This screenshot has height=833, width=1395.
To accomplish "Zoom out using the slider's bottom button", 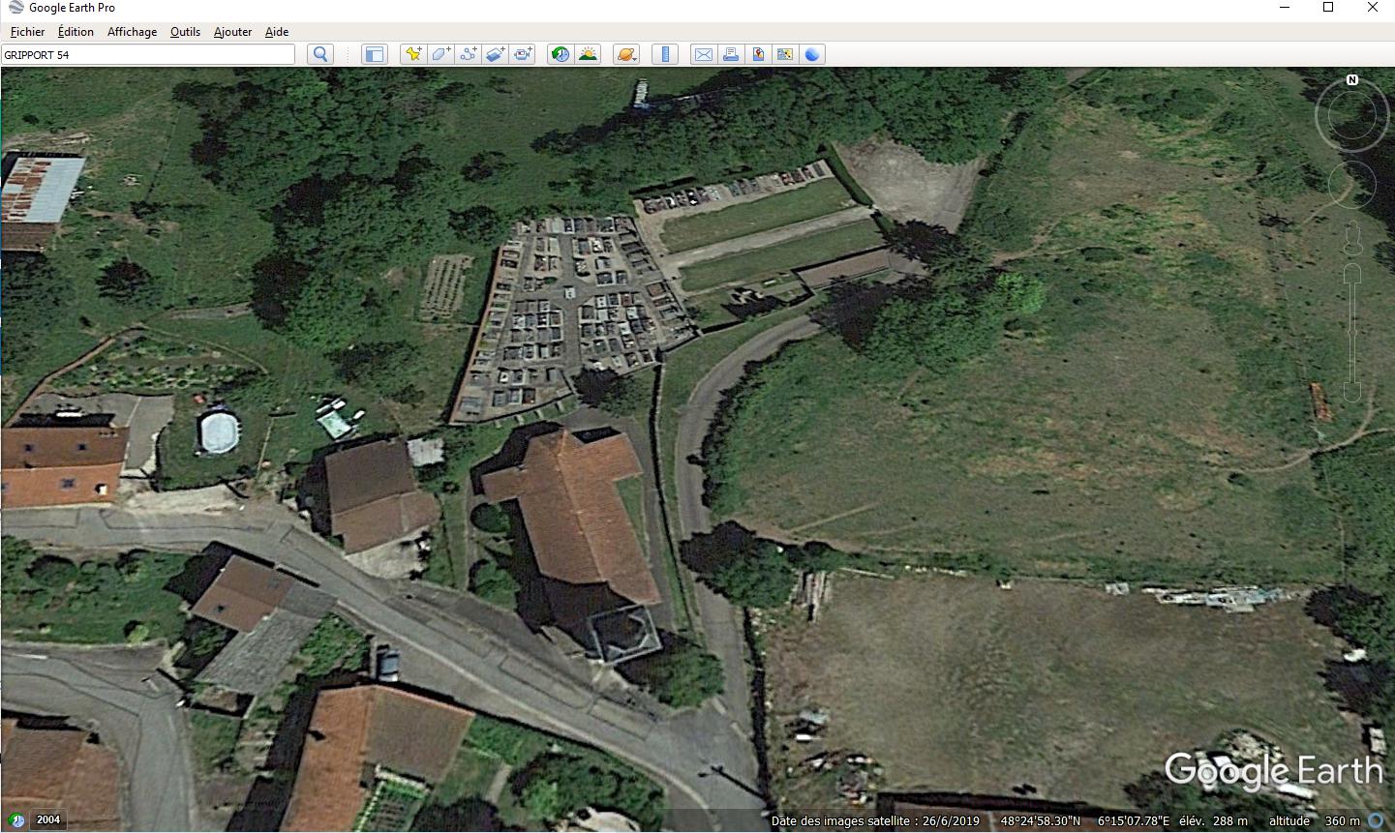I will pyautogui.click(x=1352, y=392).
